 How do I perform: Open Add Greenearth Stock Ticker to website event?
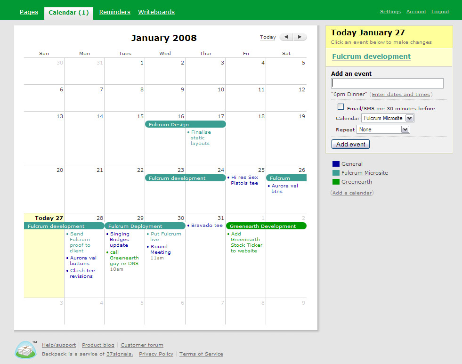pyautogui.click(x=246, y=243)
